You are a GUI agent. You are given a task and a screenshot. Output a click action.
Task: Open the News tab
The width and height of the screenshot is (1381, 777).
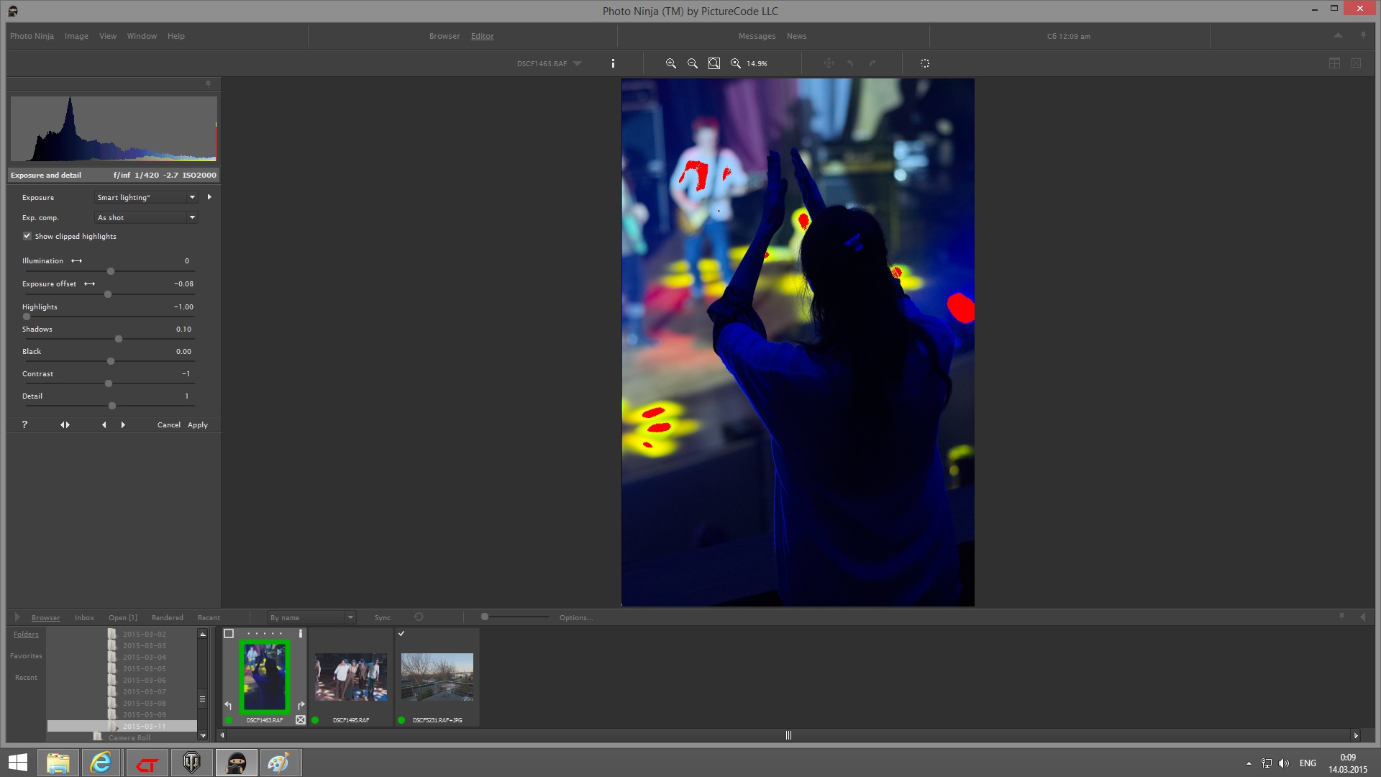click(x=796, y=36)
